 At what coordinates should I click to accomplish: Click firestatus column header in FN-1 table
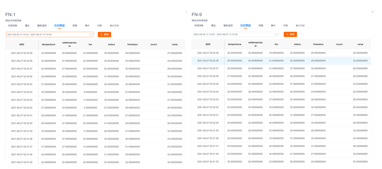pos(132,44)
